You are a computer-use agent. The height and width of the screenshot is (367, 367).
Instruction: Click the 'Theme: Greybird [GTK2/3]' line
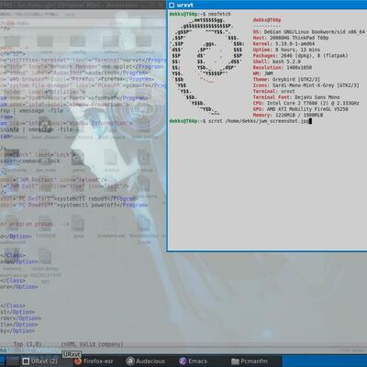pyautogui.click(x=286, y=79)
